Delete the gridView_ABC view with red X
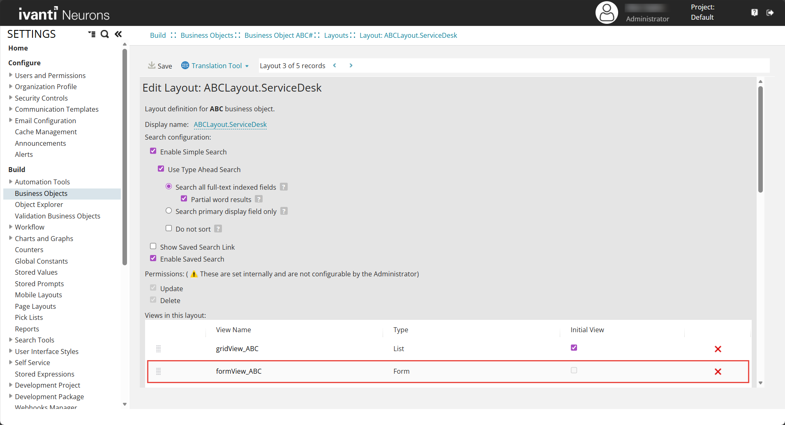 (718, 349)
